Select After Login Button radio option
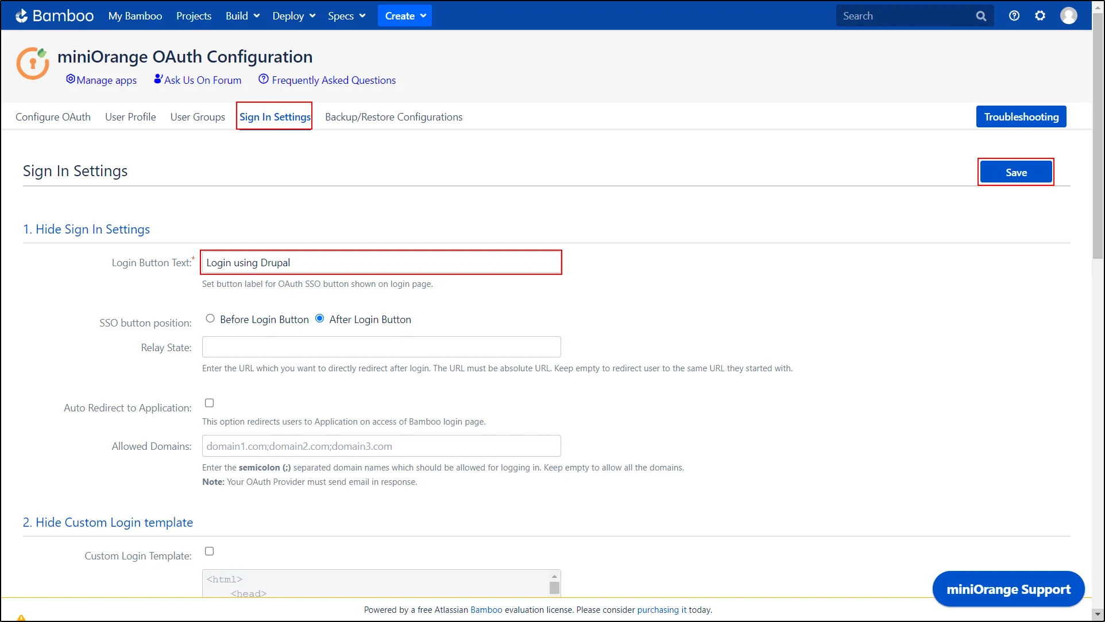Viewport: 1105px width, 622px height. [x=320, y=318]
